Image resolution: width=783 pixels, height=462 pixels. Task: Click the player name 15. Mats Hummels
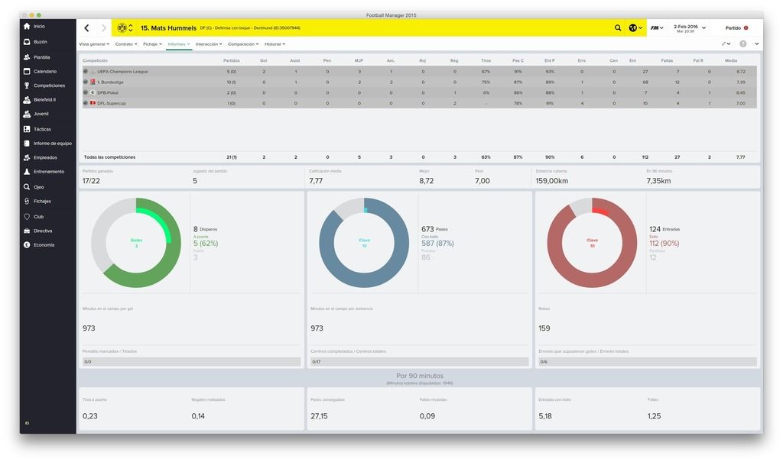coord(168,28)
